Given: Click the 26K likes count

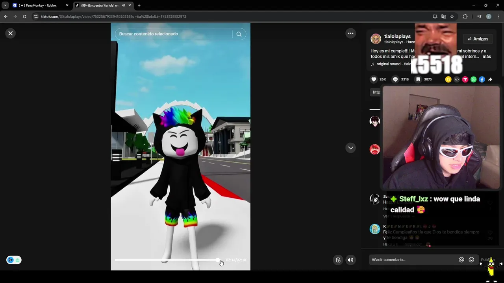Looking at the screenshot, I should pos(383,79).
